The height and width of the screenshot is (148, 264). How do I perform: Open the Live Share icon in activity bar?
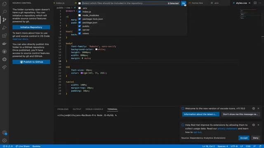coord(5,67)
